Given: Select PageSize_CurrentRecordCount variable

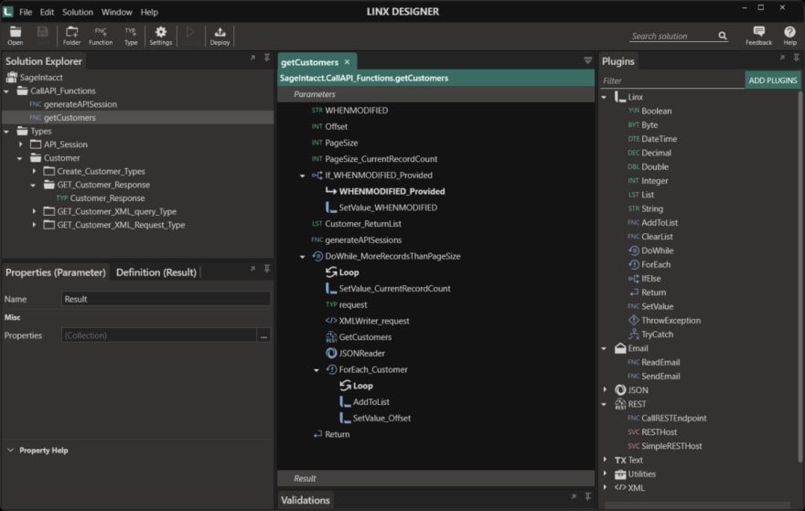Looking at the screenshot, I should (375, 159).
